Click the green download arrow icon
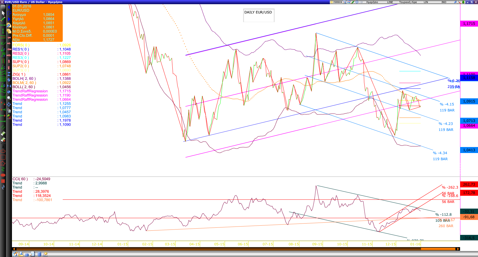The image size is (478, 257). (463, 2)
